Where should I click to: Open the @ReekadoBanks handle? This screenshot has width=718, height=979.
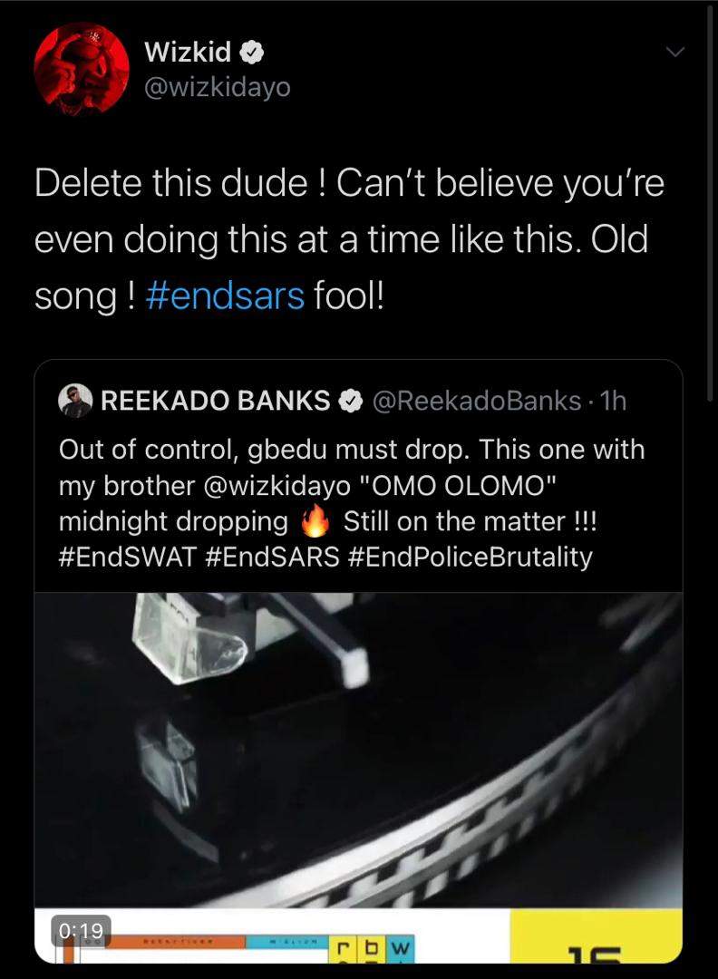coord(477,401)
